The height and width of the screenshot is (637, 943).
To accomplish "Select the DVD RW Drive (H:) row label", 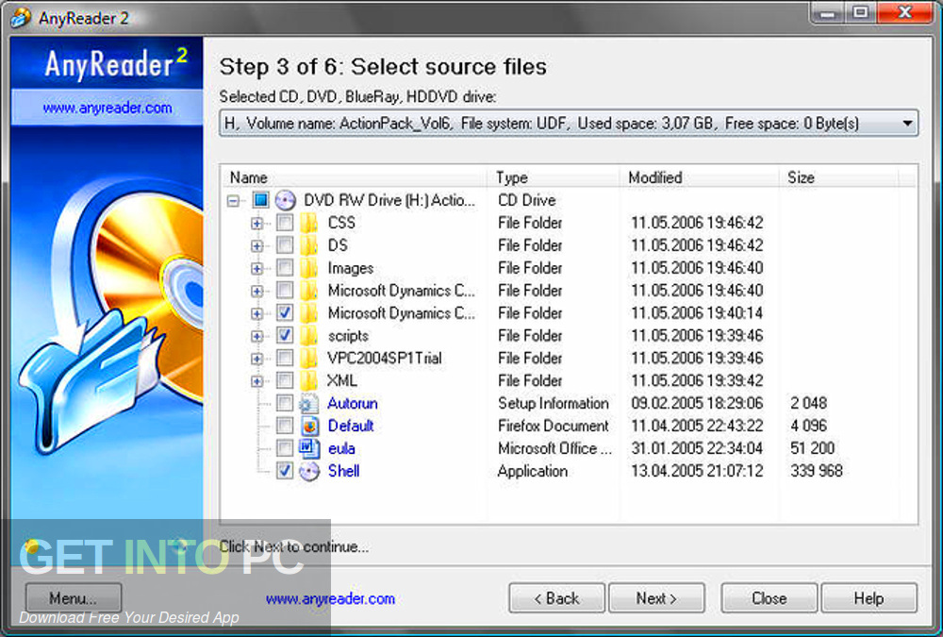I will [389, 200].
